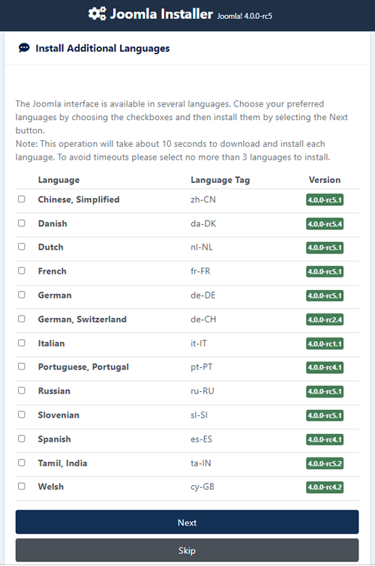Click the Install Additional Languages heading

tap(103, 49)
